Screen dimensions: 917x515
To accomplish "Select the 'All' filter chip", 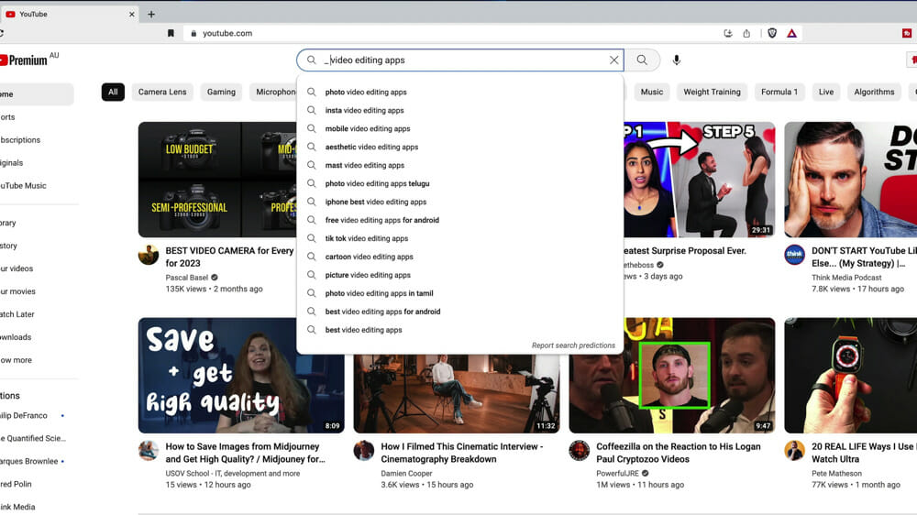I will tap(113, 92).
